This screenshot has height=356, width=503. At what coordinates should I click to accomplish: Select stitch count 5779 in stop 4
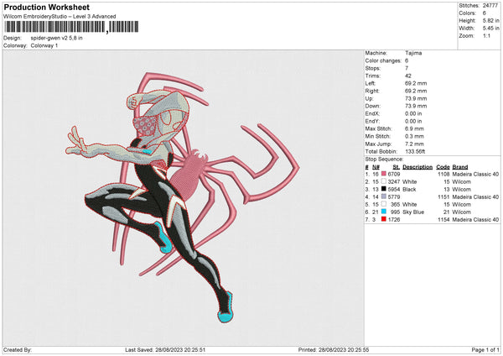[394, 196]
